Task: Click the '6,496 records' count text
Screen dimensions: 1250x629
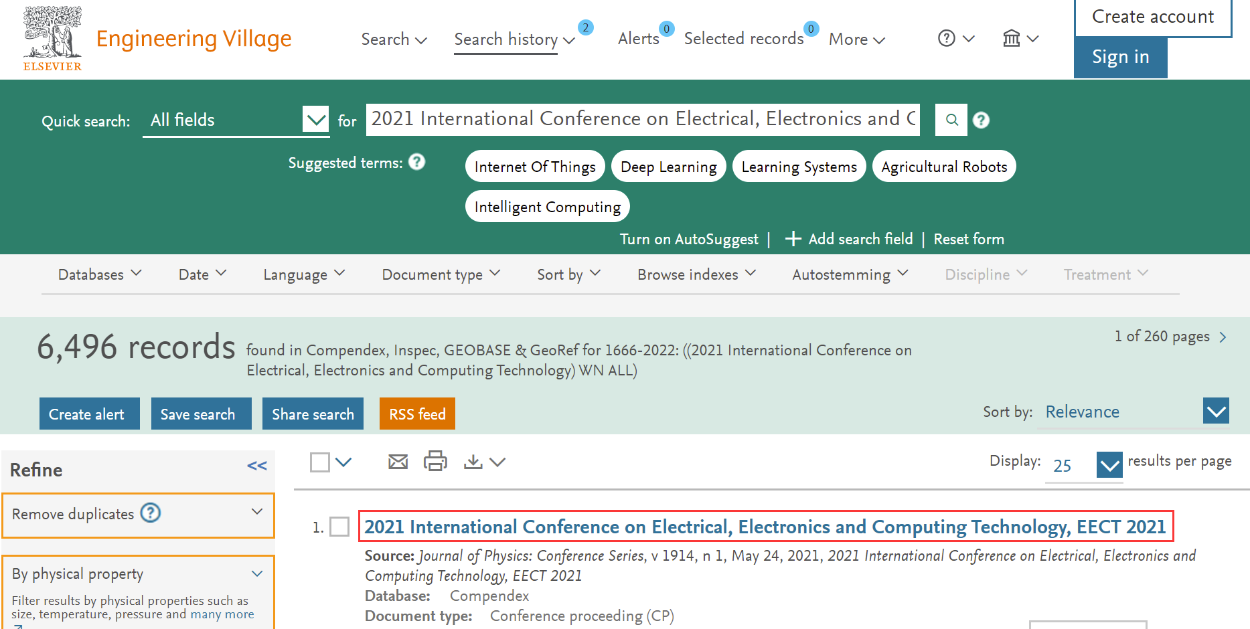Action: click(136, 347)
